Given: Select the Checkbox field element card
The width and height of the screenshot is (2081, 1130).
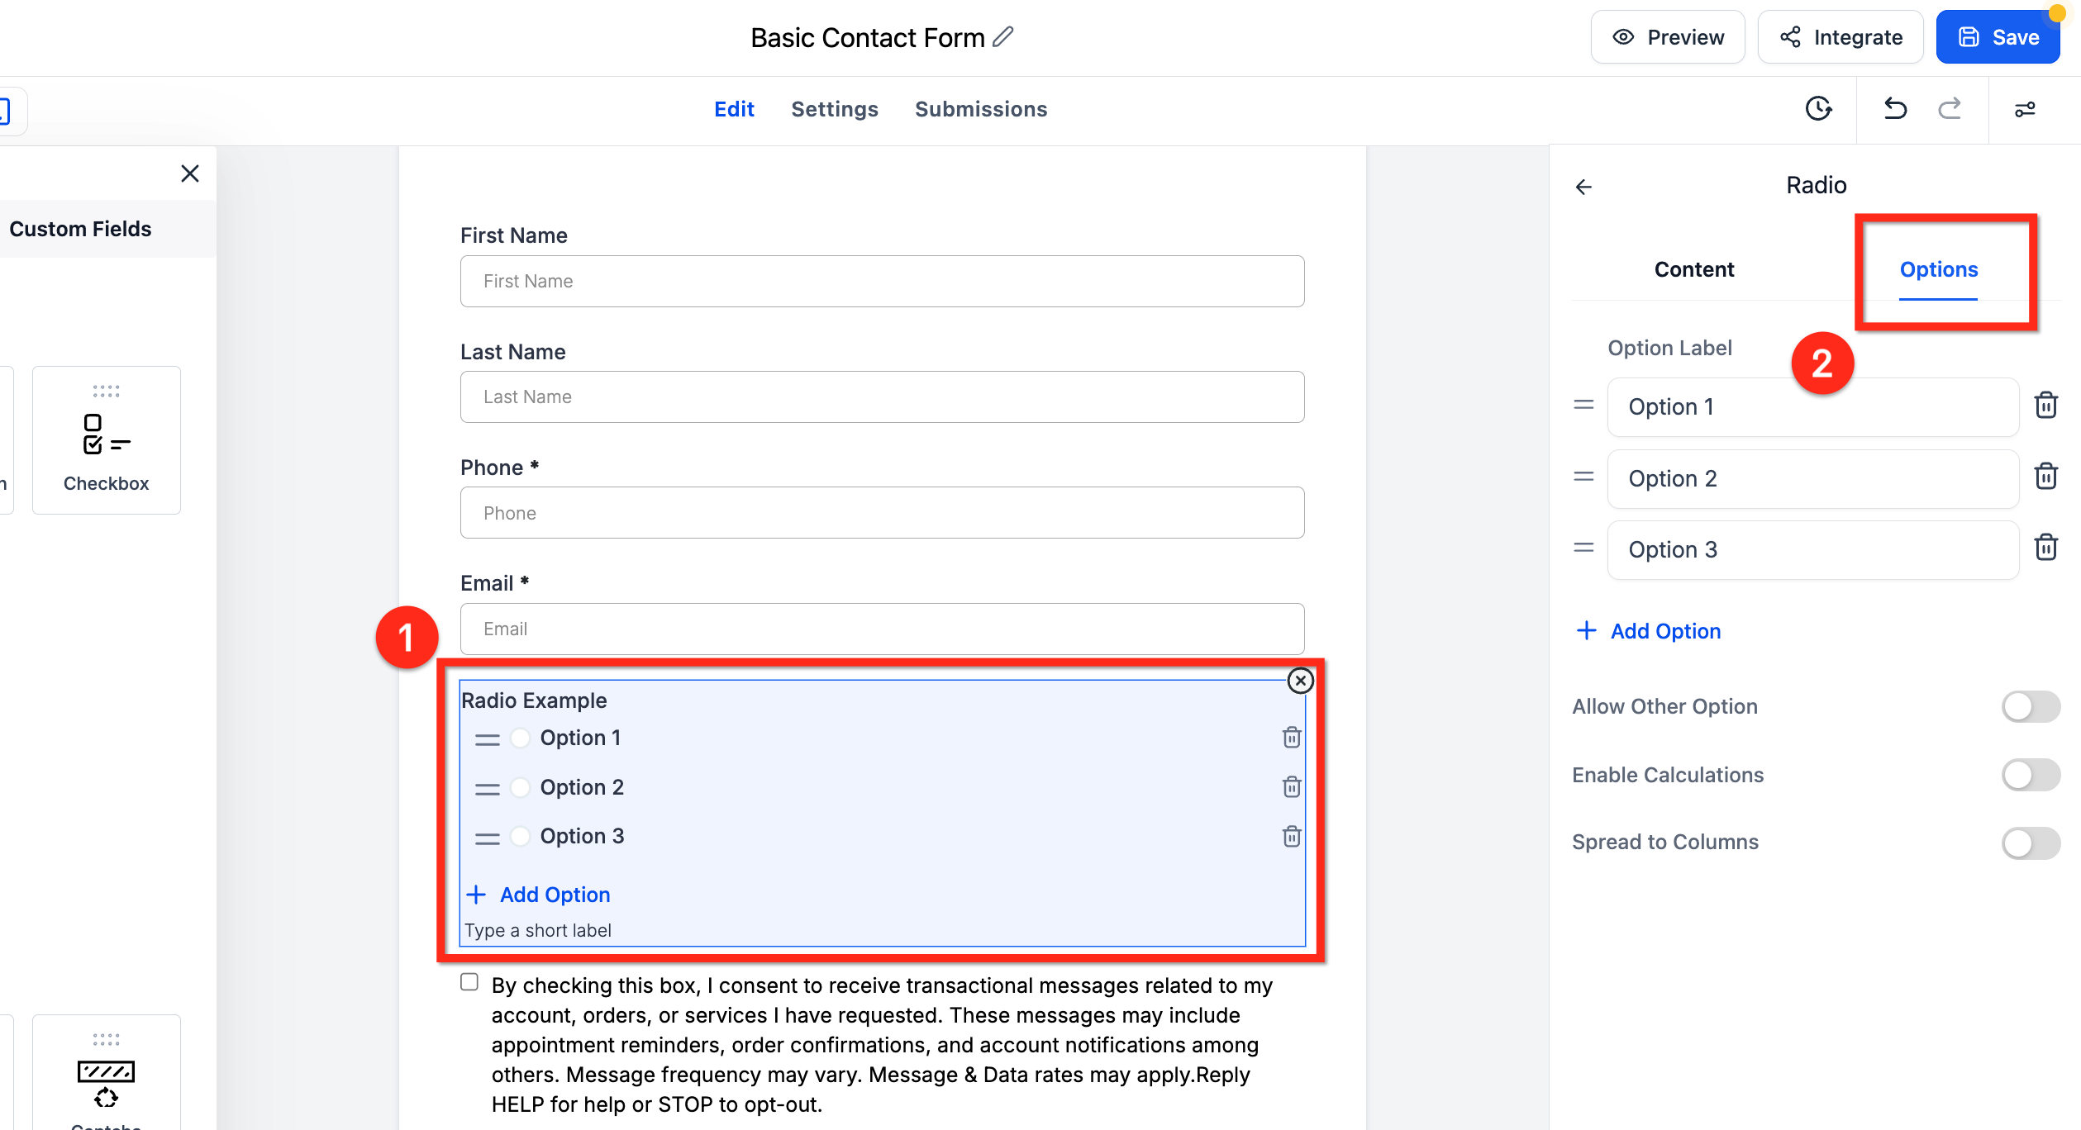Looking at the screenshot, I should [x=107, y=440].
